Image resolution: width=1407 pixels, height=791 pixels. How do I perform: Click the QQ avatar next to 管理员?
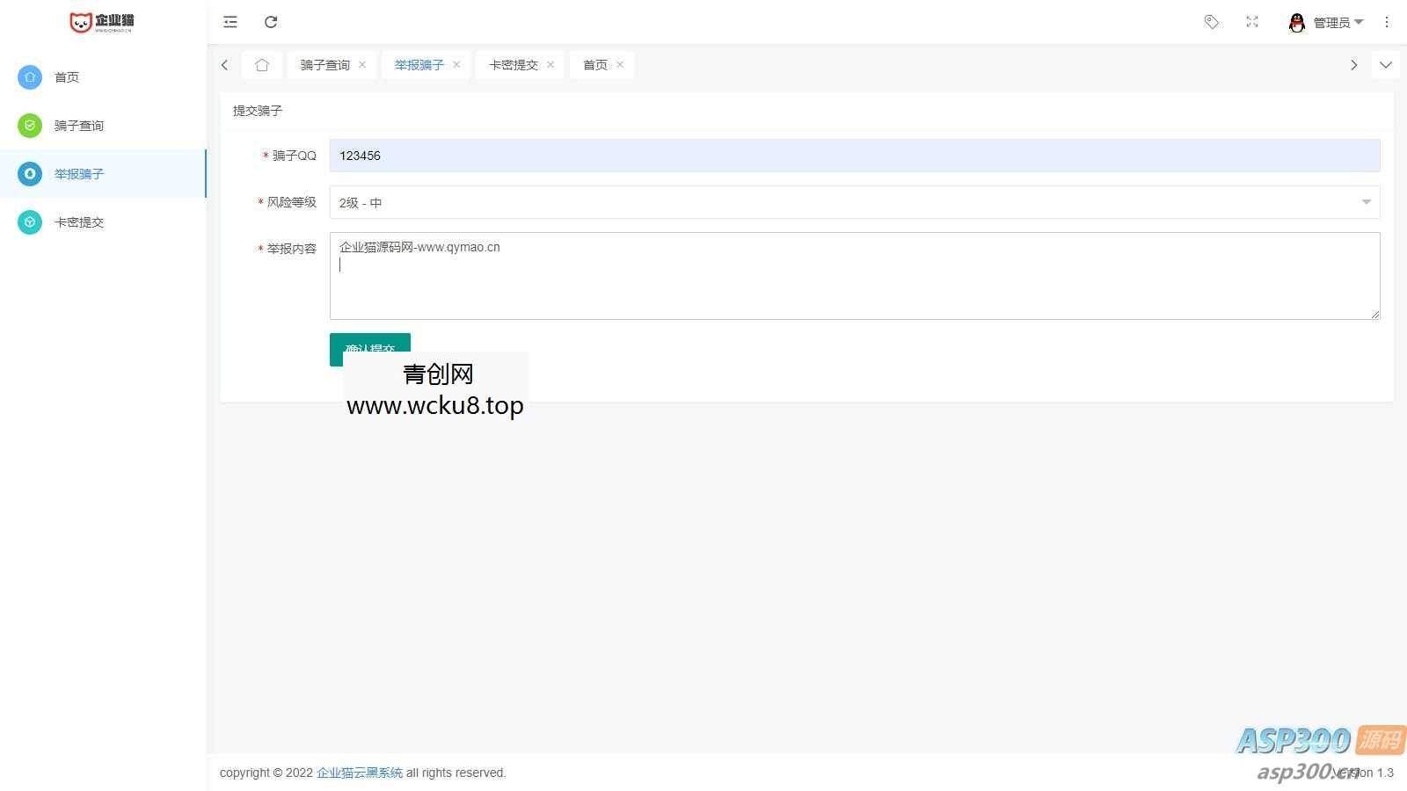pyautogui.click(x=1297, y=22)
